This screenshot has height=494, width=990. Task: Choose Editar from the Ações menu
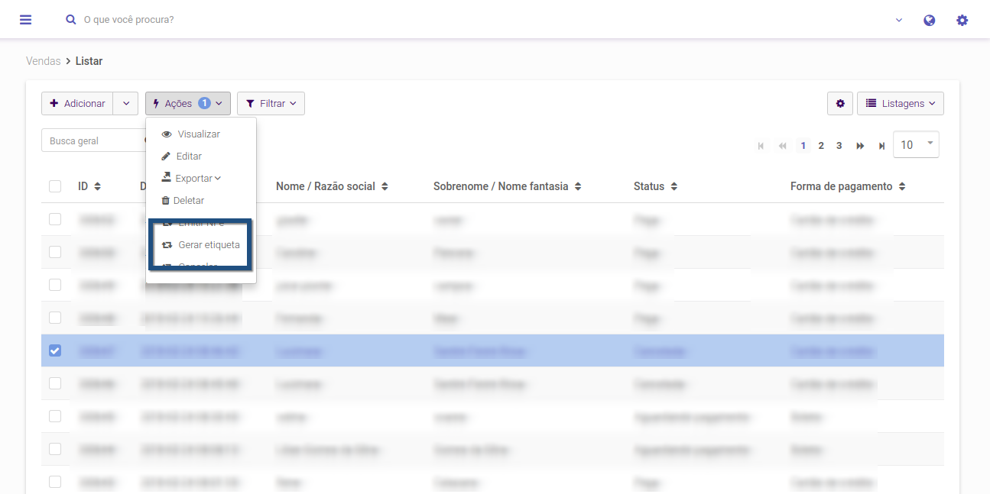[182, 157]
